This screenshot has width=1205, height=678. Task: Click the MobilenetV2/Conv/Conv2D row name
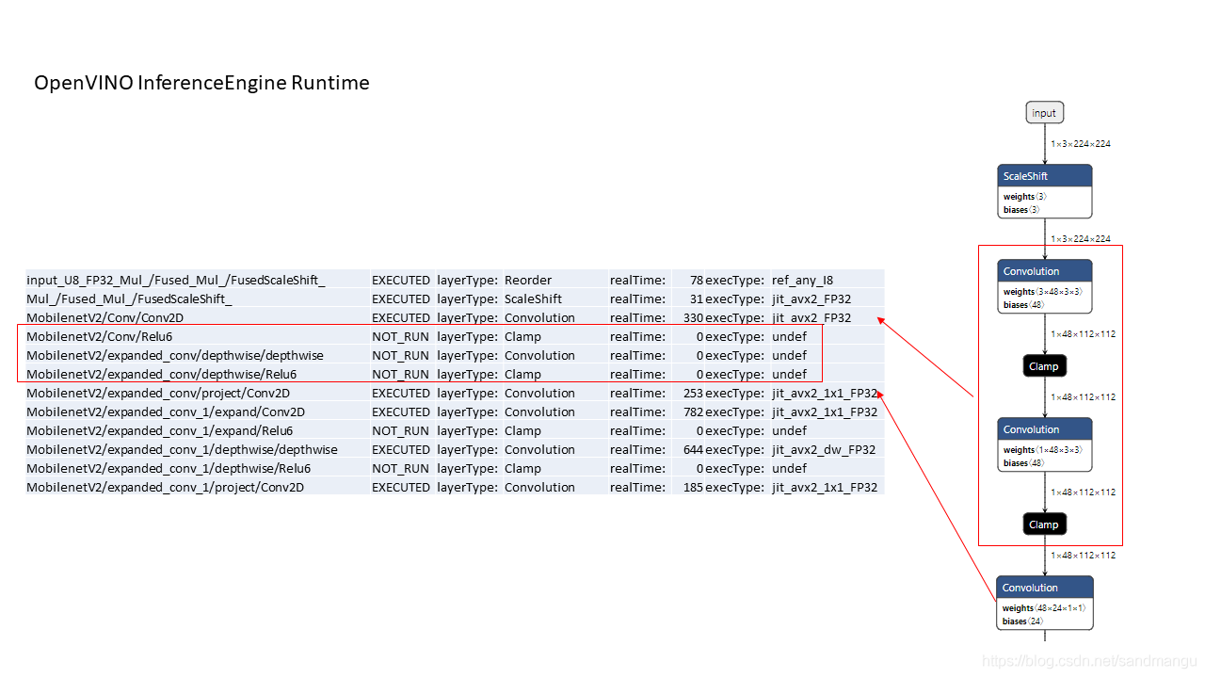point(104,317)
